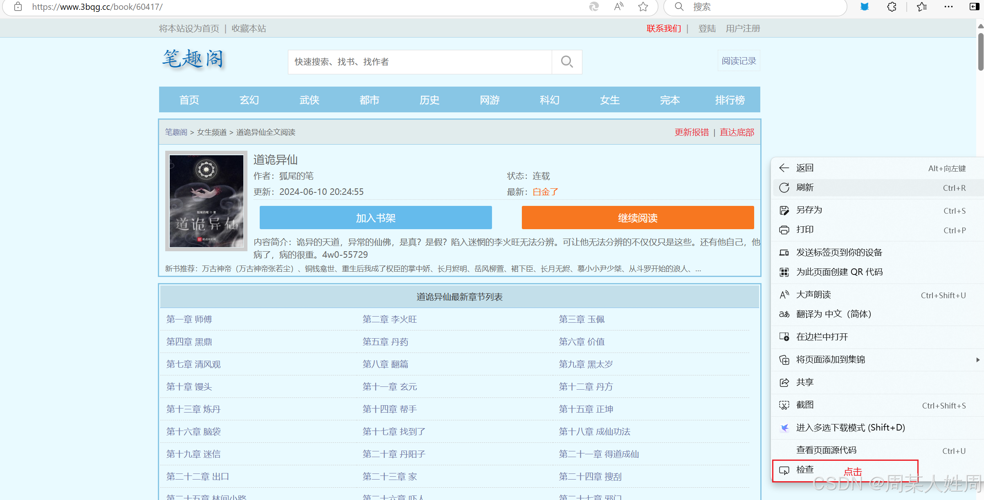The height and width of the screenshot is (500, 984).
Task: Click the site lock icon in address bar
Action: click(18, 7)
